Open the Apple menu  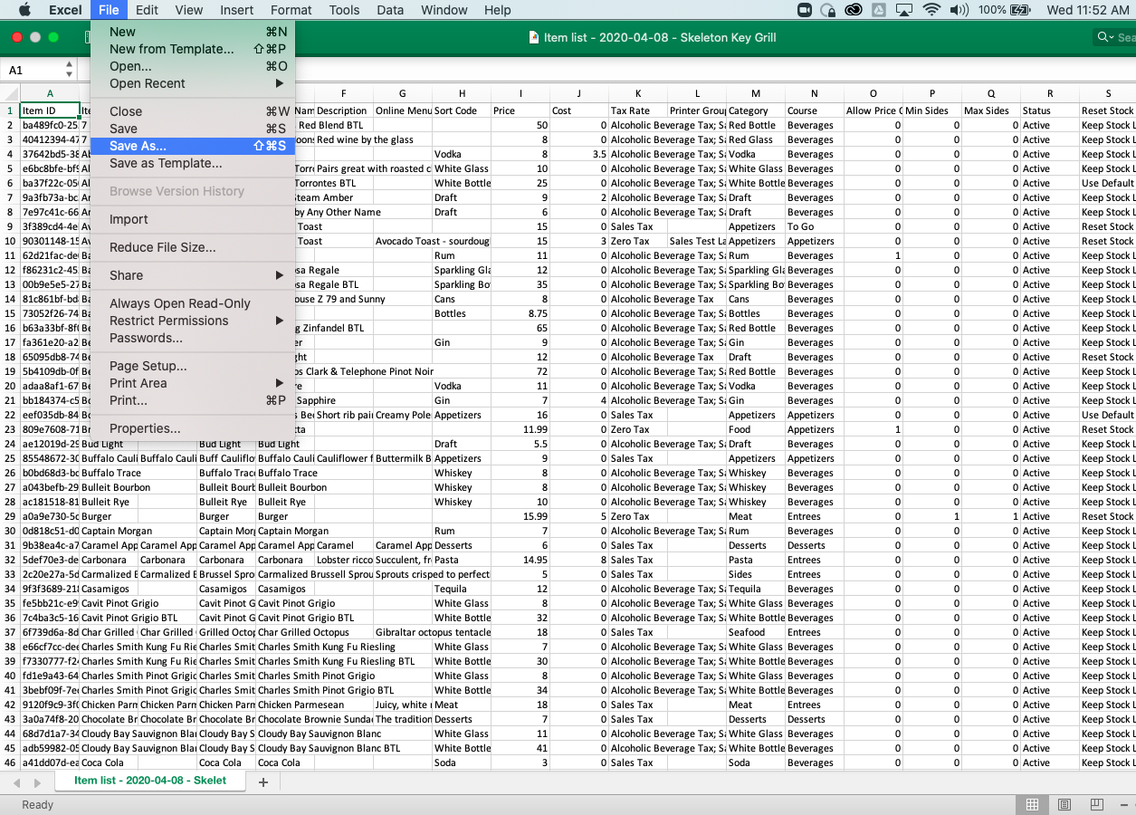24,10
